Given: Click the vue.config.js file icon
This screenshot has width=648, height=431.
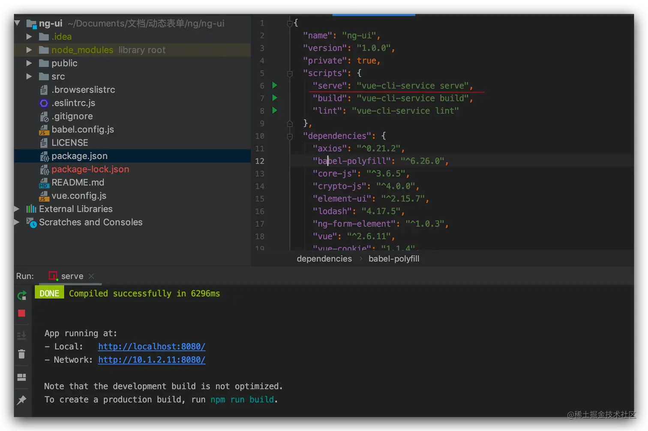Looking at the screenshot, I should tap(44, 196).
